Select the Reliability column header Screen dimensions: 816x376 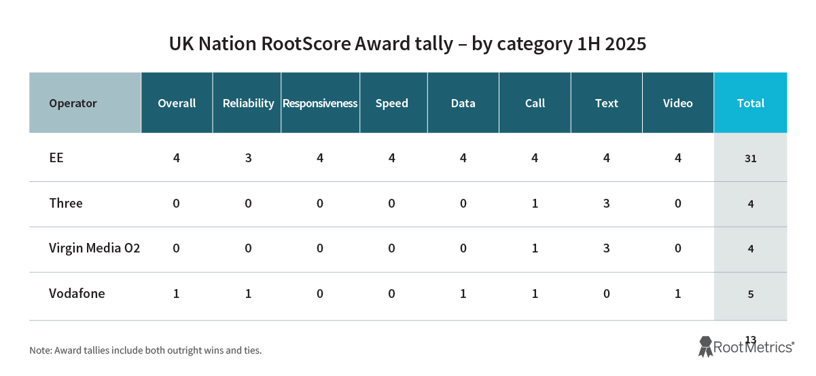[x=248, y=103]
